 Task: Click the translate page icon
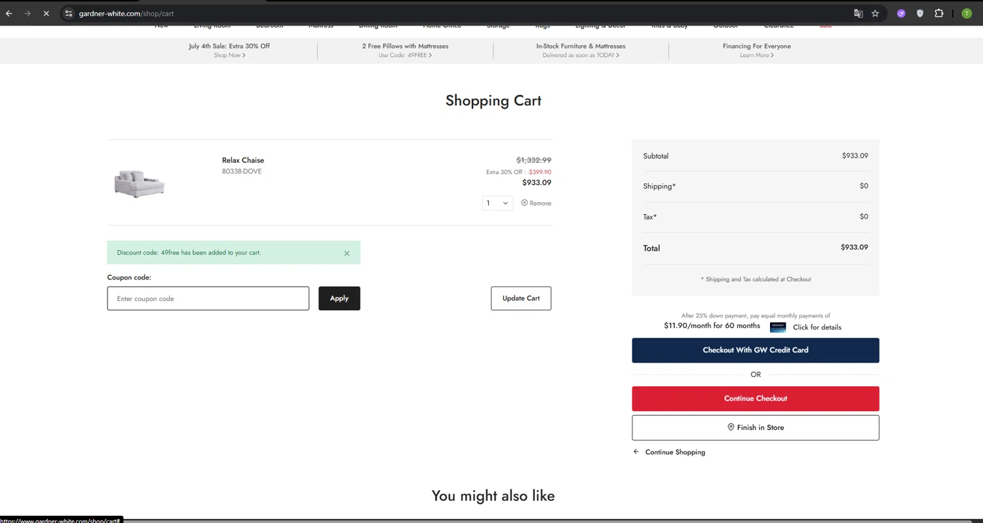pos(858,13)
